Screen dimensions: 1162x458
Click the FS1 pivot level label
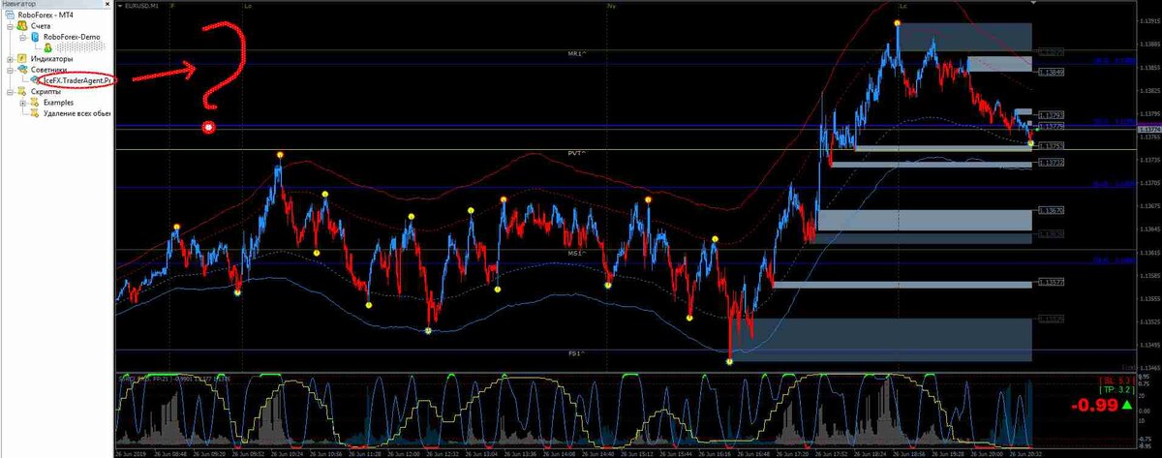point(578,354)
